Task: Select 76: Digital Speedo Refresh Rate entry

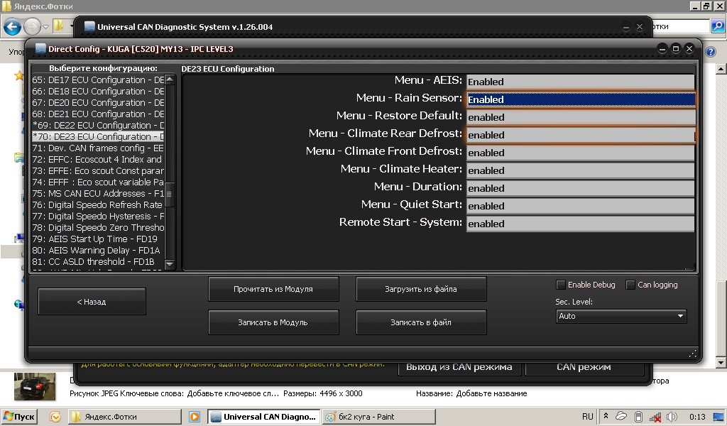Action: [x=98, y=205]
